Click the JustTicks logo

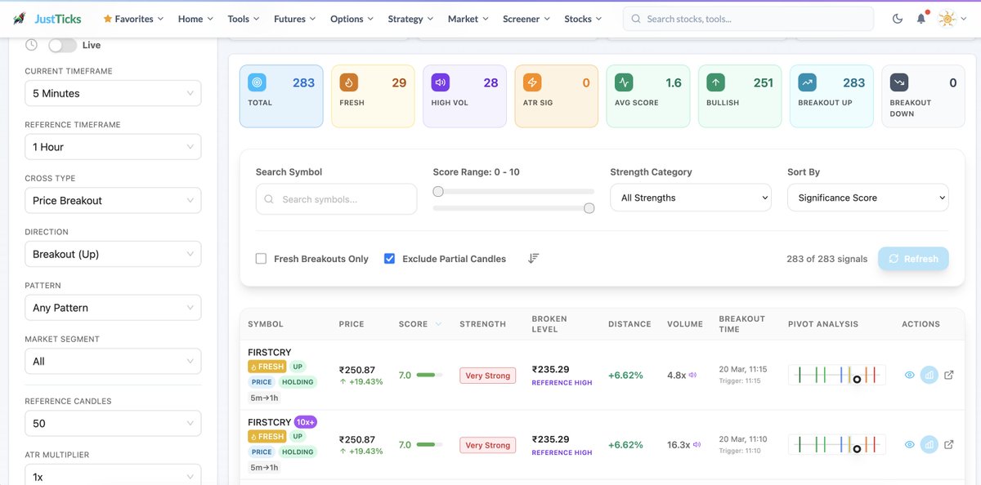47,18
